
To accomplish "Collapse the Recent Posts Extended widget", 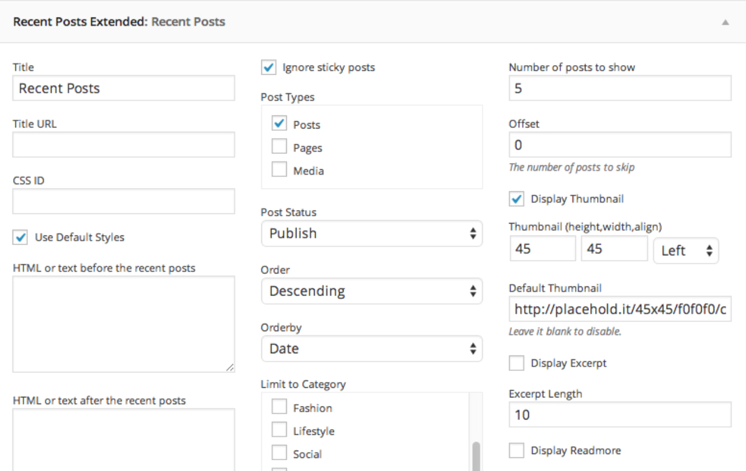I will [727, 22].
